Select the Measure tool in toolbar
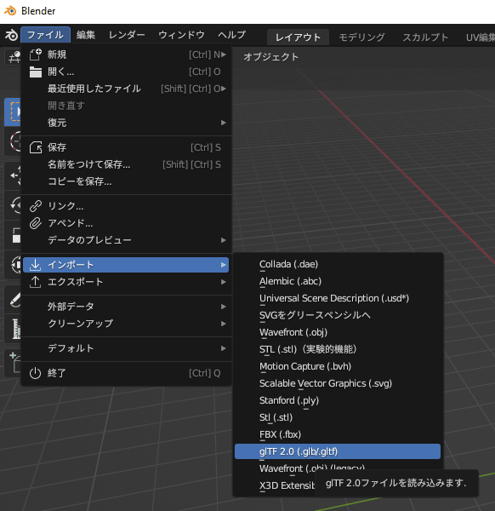The width and height of the screenshot is (495, 511). 13,329
